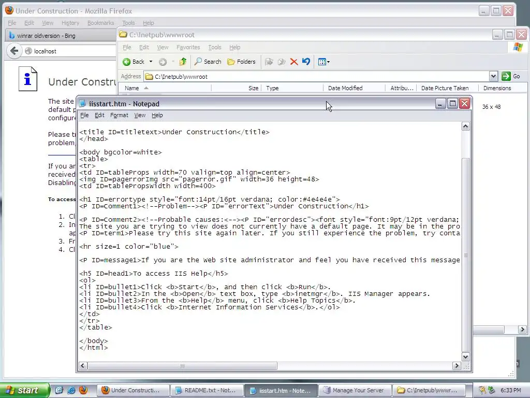Click the Explorer Forward arrow icon
The height and width of the screenshot is (398, 530).
tap(163, 62)
